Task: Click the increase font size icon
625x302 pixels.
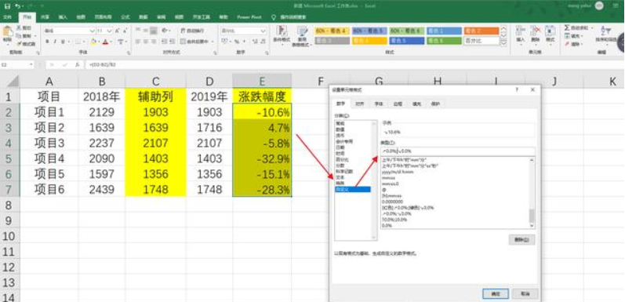Action: 118,31
